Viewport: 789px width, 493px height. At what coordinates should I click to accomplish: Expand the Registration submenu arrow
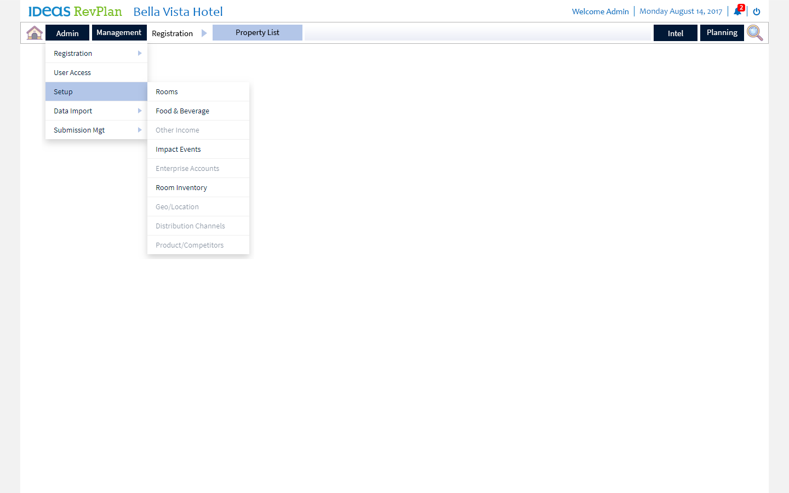pyautogui.click(x=140, y=53)
